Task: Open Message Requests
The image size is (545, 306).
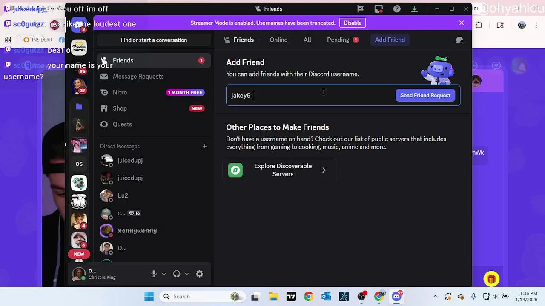Action: pyautogui.click(x=154, y=76)
